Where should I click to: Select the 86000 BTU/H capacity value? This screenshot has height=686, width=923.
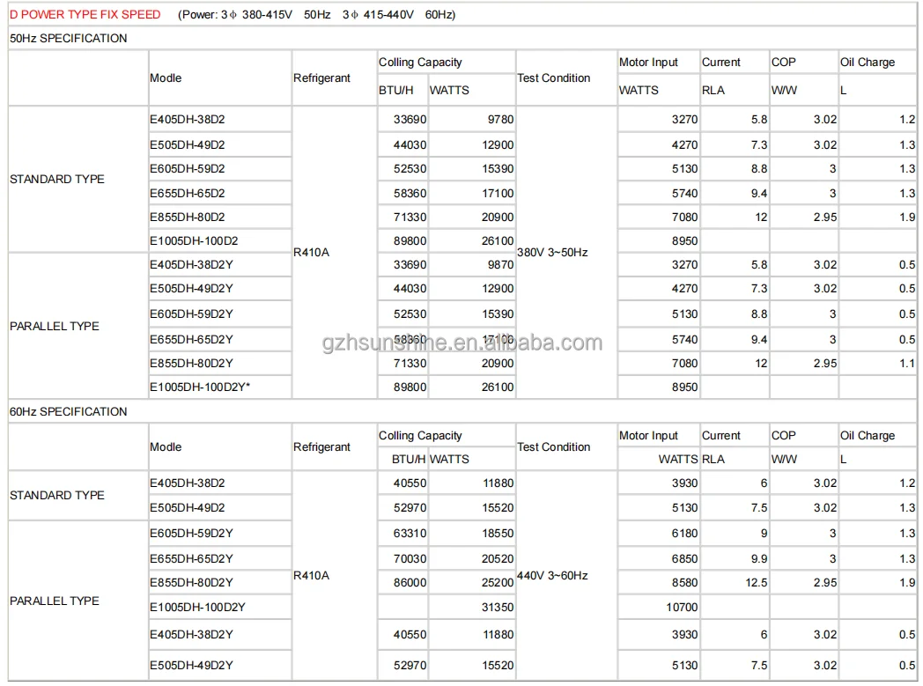[x=407, y=583]
